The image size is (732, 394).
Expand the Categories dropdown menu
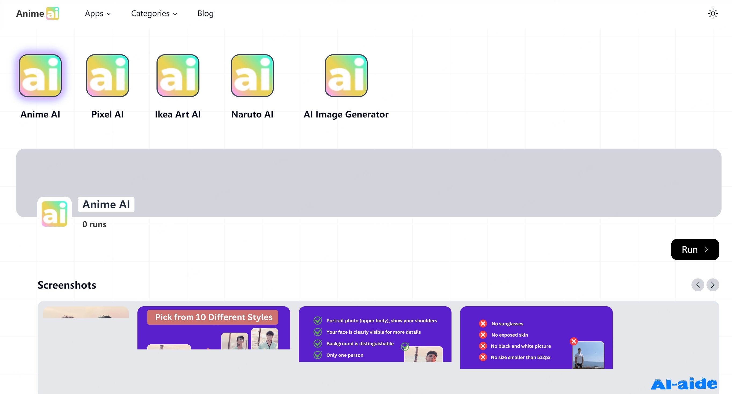click(154, 13)
